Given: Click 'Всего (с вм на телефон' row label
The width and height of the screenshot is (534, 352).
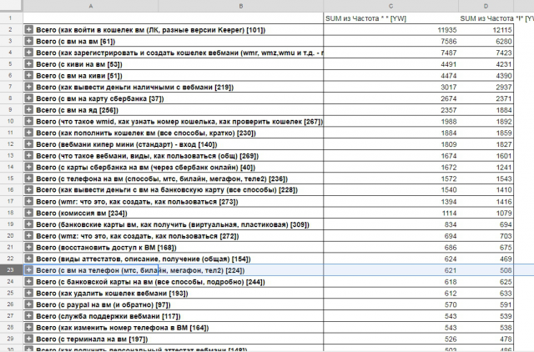Looking at the screenshot, I should pyautogui.click(x=140, y=270).
